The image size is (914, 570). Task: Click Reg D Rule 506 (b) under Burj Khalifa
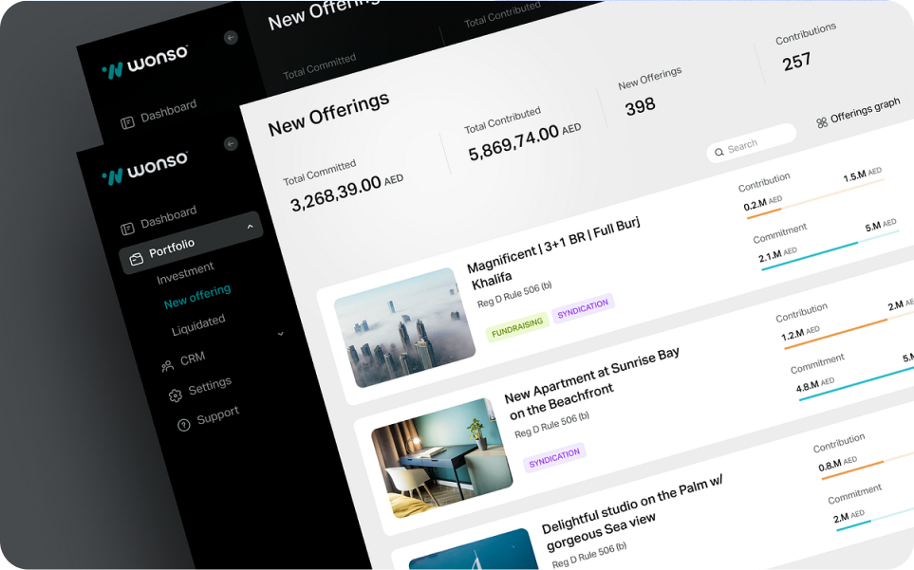click(x=514, y=295)
